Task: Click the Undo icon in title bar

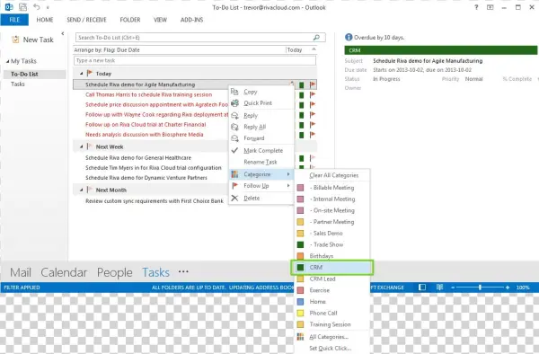Action: coord(37,7)
